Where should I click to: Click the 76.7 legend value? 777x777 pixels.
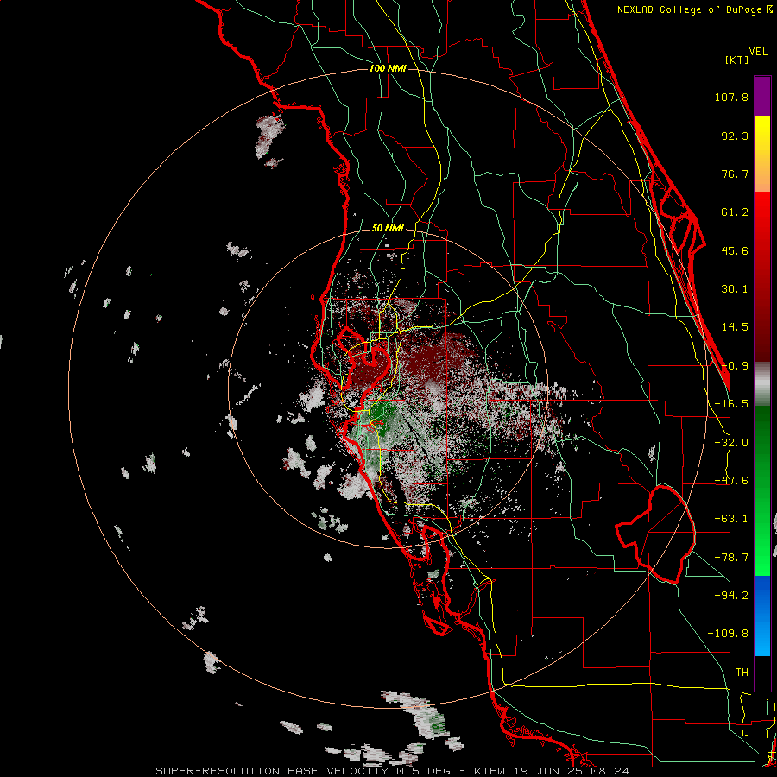735,174
